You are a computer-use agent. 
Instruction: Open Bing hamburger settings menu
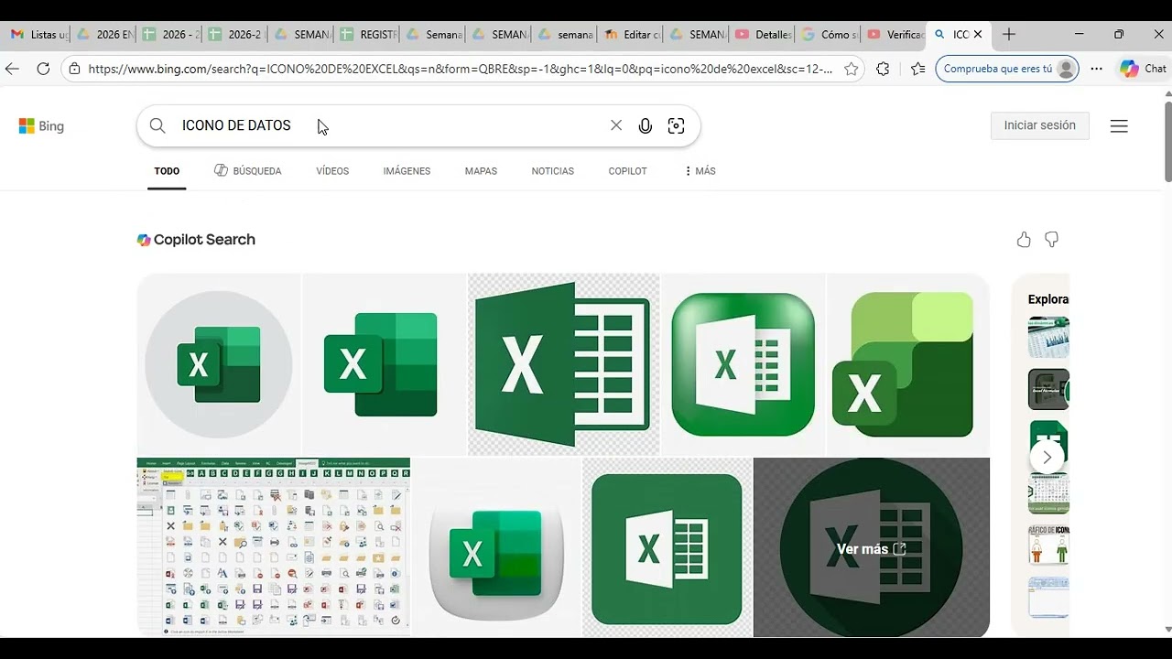[x=1119, y=126]
